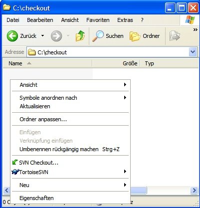Click the greyed move-to toolbar icon
Viewport: 200px width, 208px height.
pos(175,36)
